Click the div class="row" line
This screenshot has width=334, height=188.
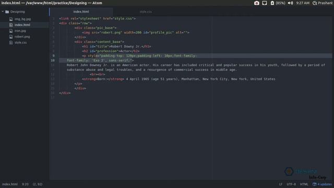[75, 23]
